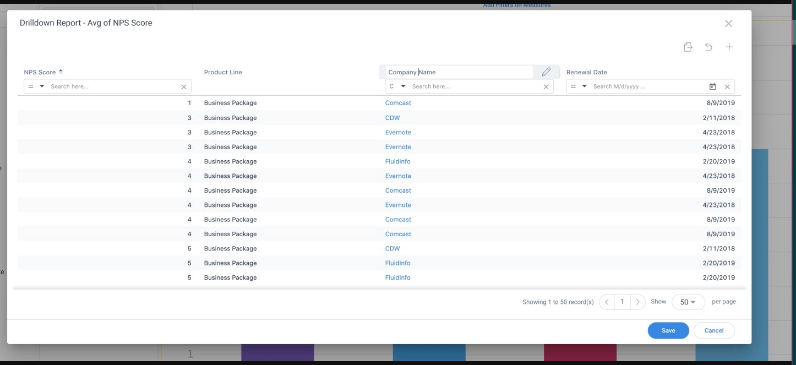
Task: Click the Renewal Date search field
Action: [648, 86]
